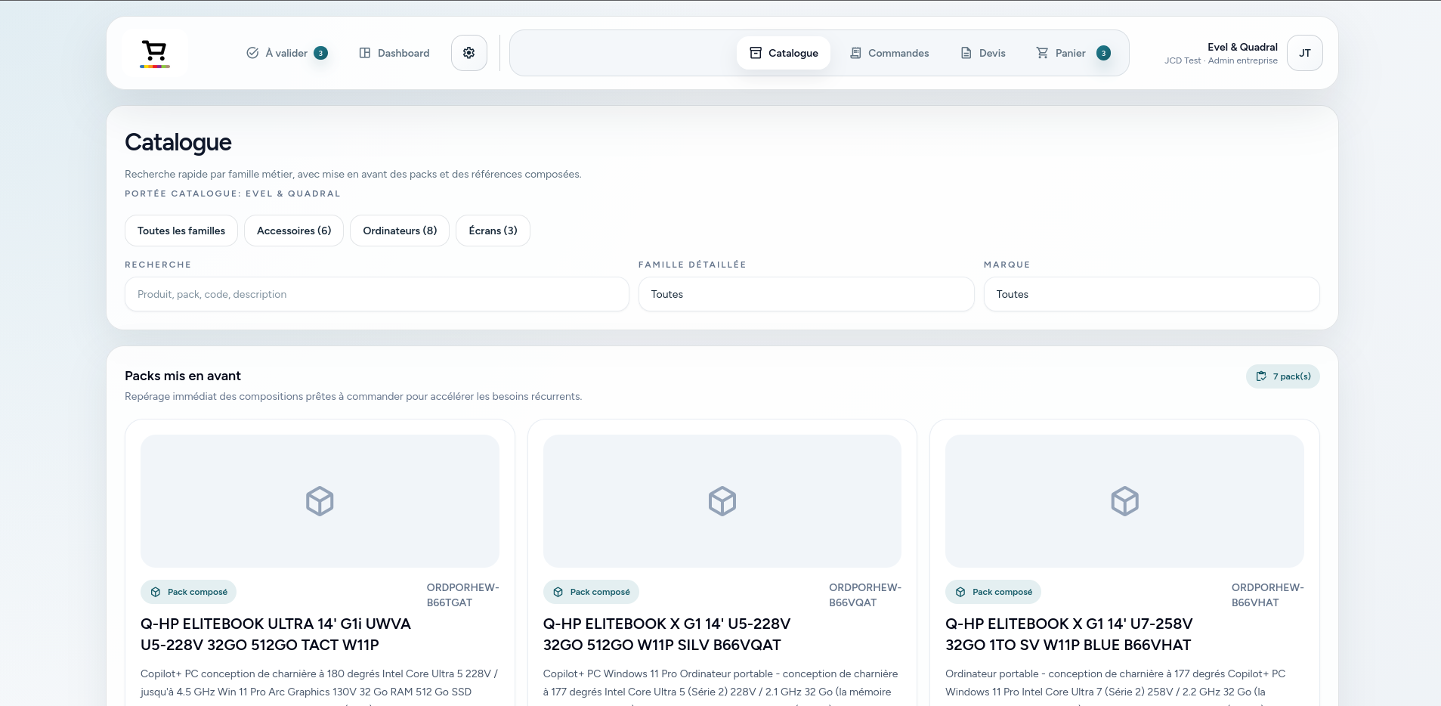1441x706 pixels.
Task: Go to the Commandes tab
Action: click(889, 53)
